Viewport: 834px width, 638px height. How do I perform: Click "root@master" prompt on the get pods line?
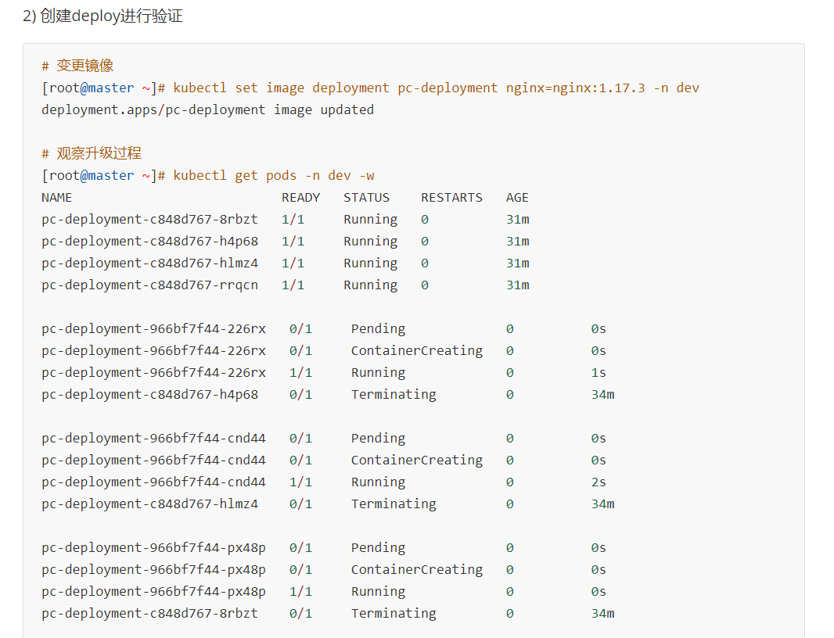[x=92, y=175]
